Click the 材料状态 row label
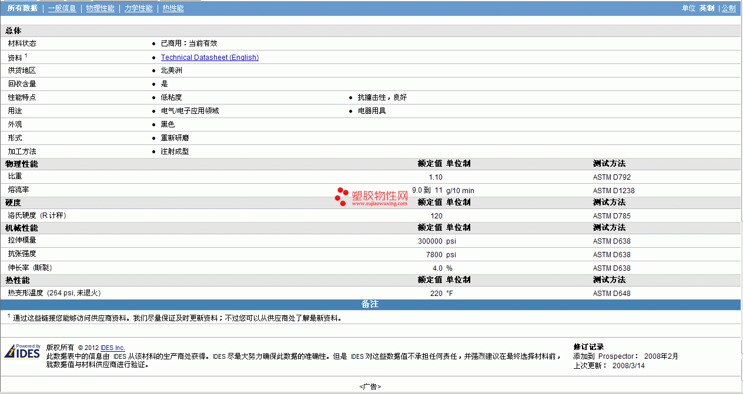This screenshot has width=743, height=394. pyautogui.click(x=22, y=43)
